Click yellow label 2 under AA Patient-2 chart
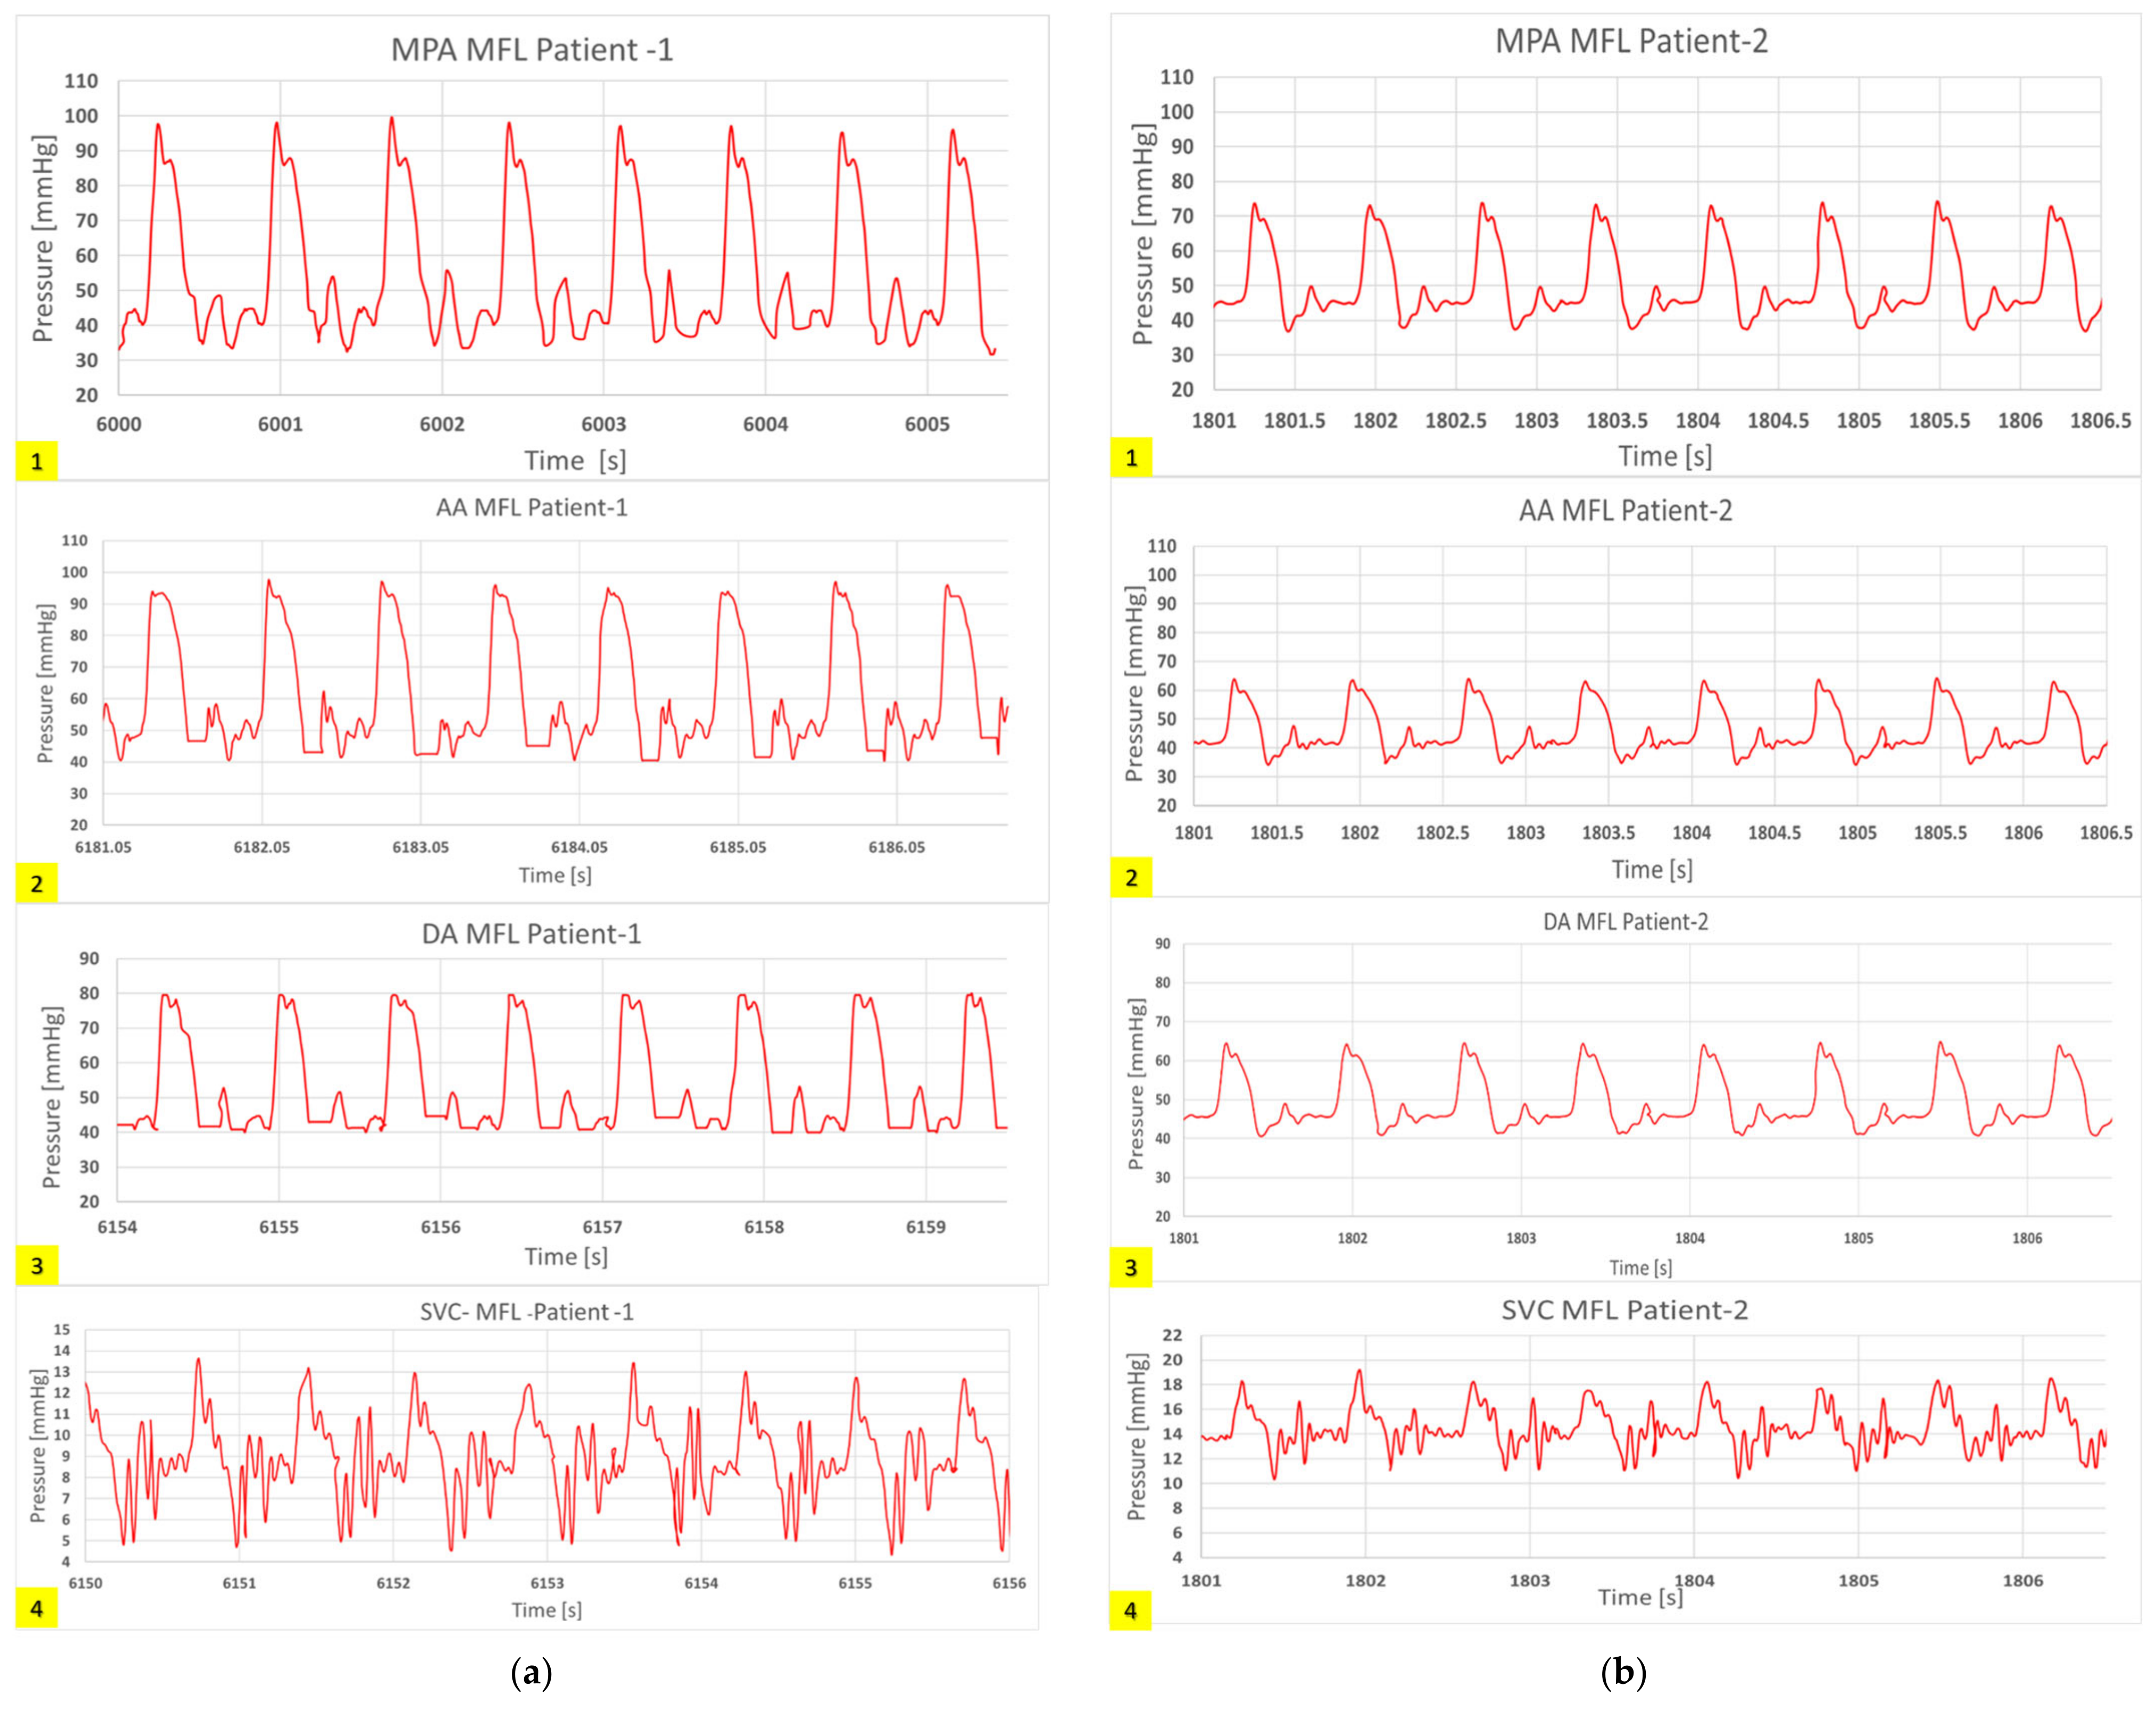The image size is (2156, 1719). [1131, 878]
